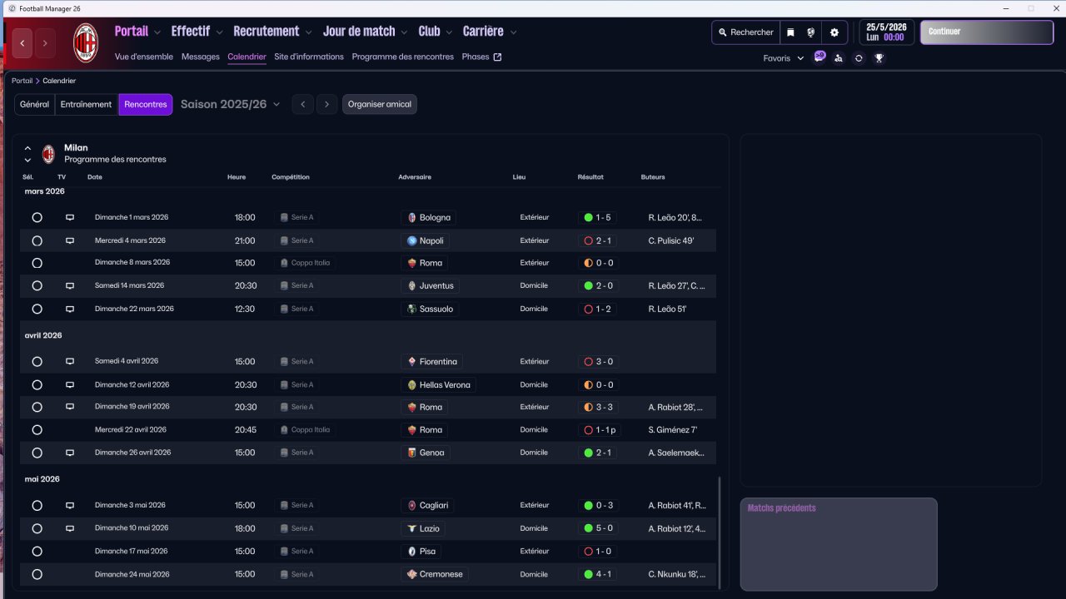Click the TV icon for Juventus match

pyautogui.click(x=70, y=286)
